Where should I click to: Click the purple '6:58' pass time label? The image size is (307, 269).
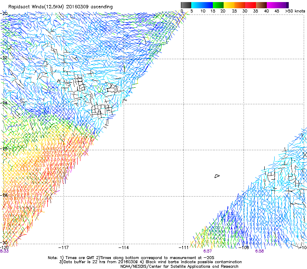[x=259, y=251]
